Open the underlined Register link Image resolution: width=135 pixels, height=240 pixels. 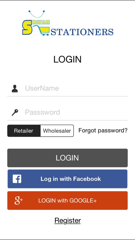67,220
